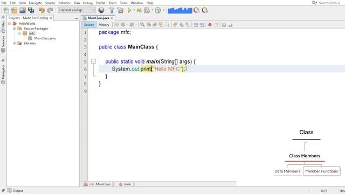Open the Help menu
345x194 pixels.
click(x=150, y=3)
